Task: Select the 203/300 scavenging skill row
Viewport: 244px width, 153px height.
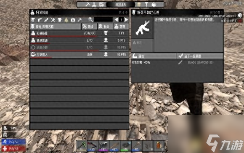Action: 80,33
